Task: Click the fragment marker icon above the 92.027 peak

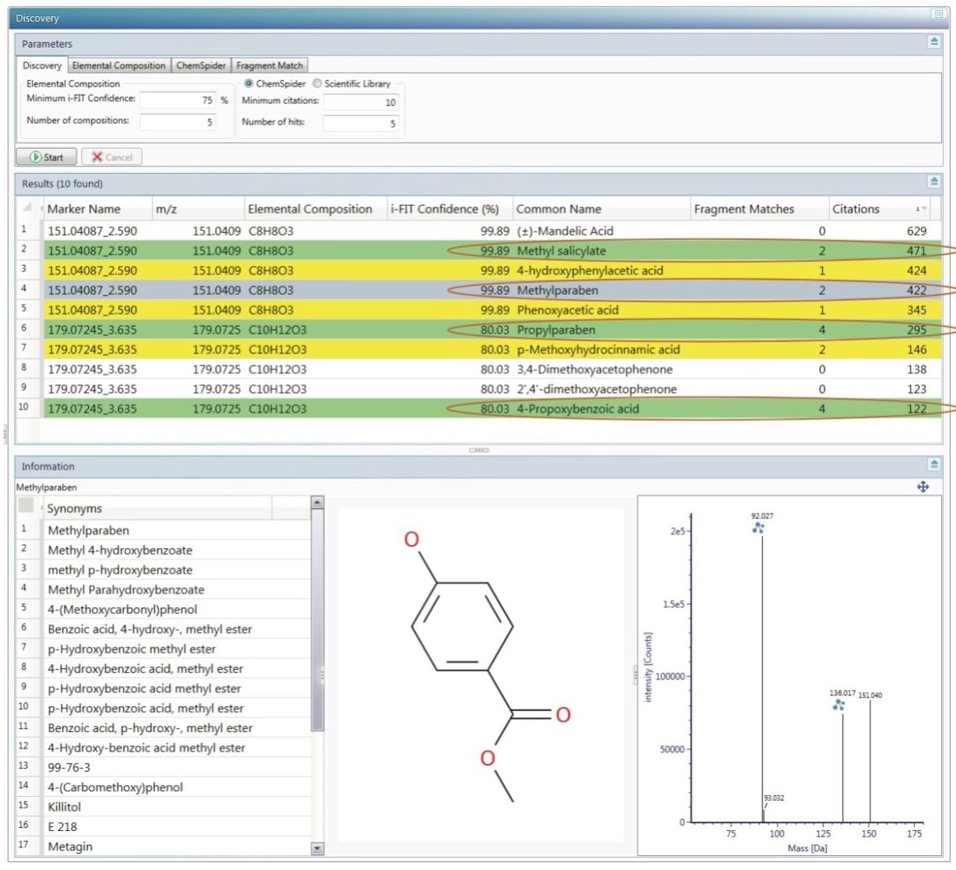Action: click(x=758, y=528)
